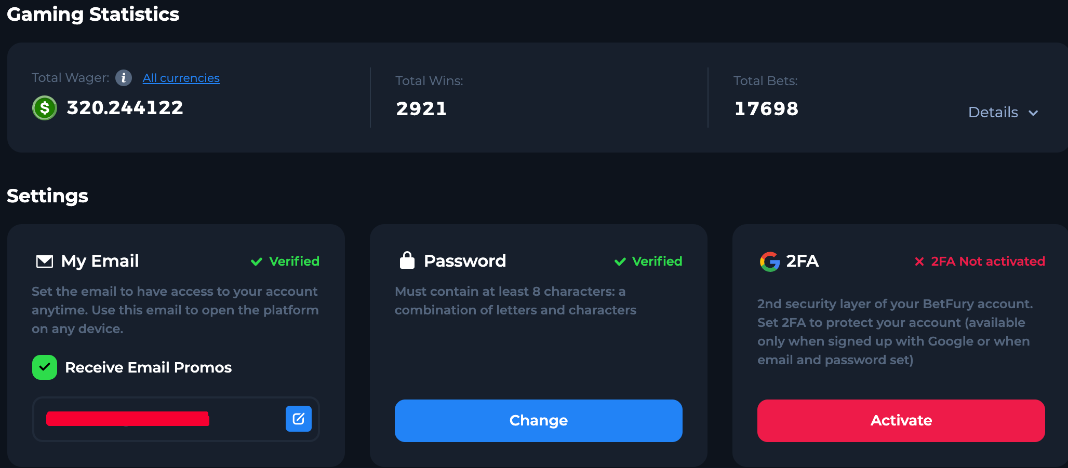This screenshot has height=468, width=1068.
Task: Click the Google logo in the 2FA card
Action: 769,261
